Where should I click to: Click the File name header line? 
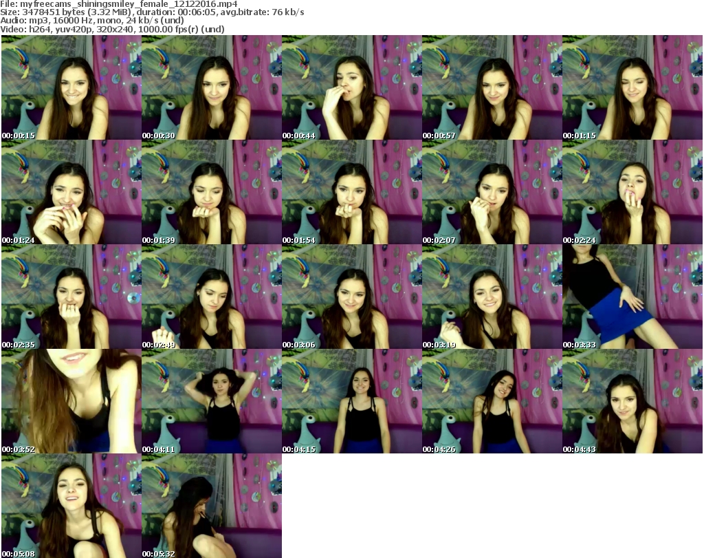(119, 4)
